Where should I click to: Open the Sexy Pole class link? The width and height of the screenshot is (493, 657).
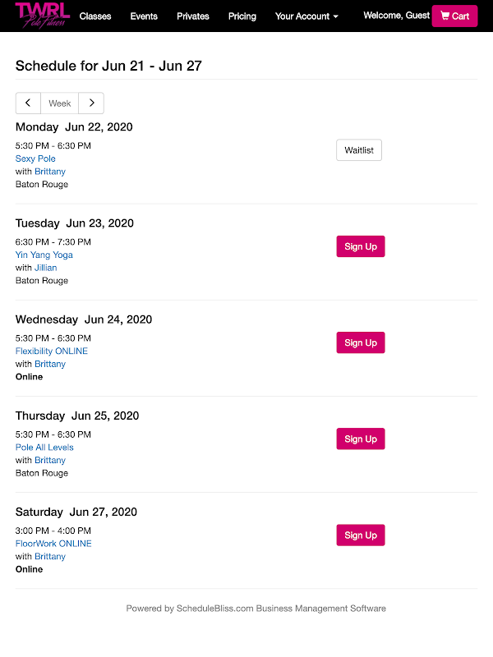[35, 159]
